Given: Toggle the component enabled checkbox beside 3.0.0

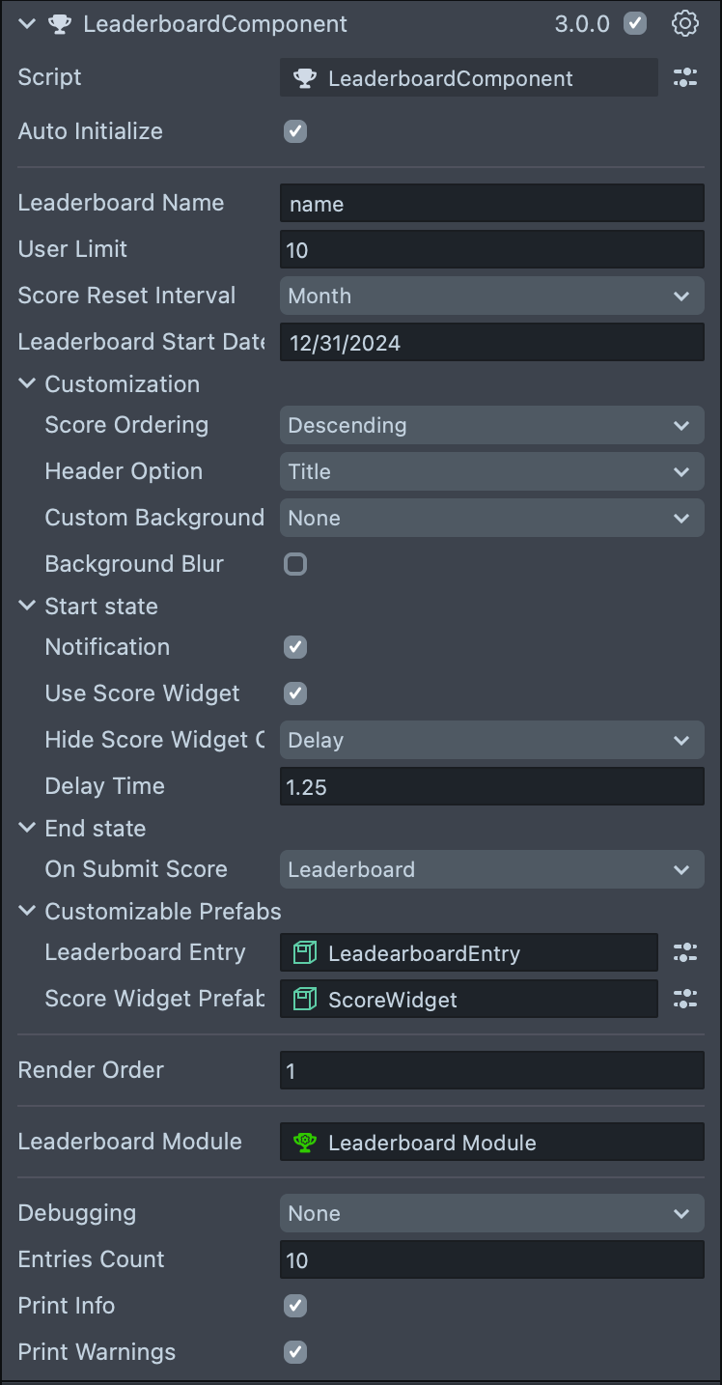Looking at the screenshot, I should (x=634, y=24).
